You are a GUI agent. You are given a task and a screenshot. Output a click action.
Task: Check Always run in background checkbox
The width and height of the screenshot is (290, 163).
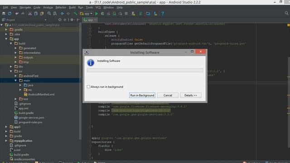(x=88, y=86)
